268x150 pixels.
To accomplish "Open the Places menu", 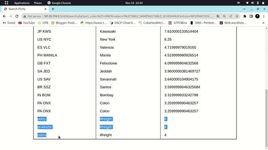I will [x=38, y=3].
